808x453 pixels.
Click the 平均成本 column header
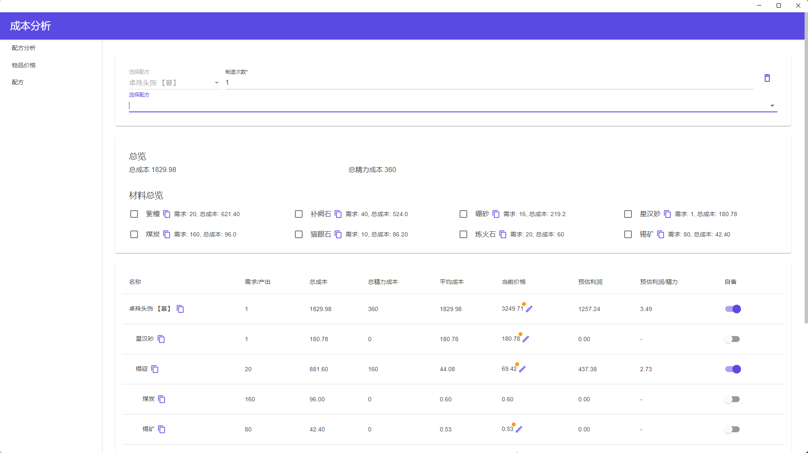tap(452, 282)
